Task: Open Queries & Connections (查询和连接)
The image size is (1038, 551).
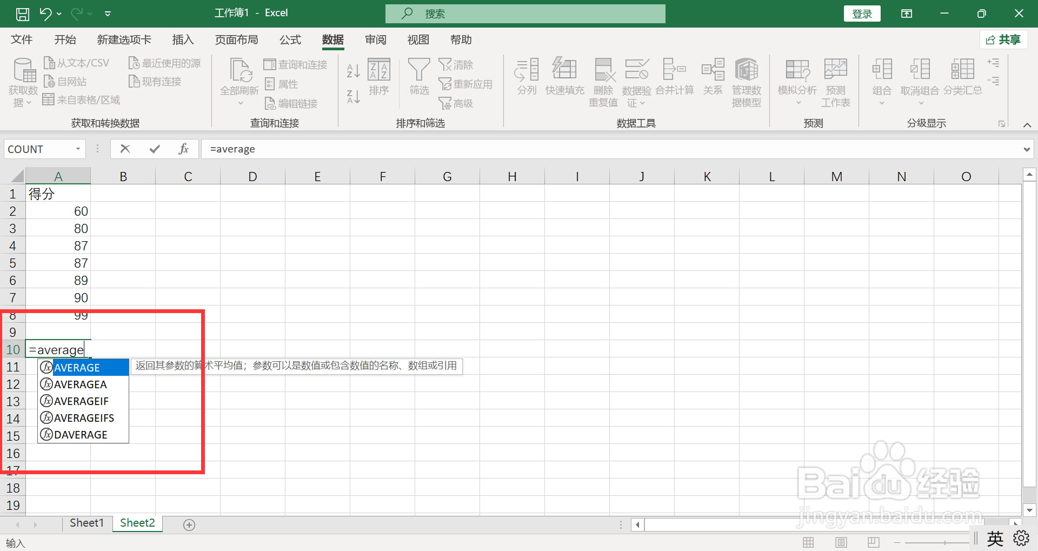Action: pyautogui.click(x=295, y=65)
